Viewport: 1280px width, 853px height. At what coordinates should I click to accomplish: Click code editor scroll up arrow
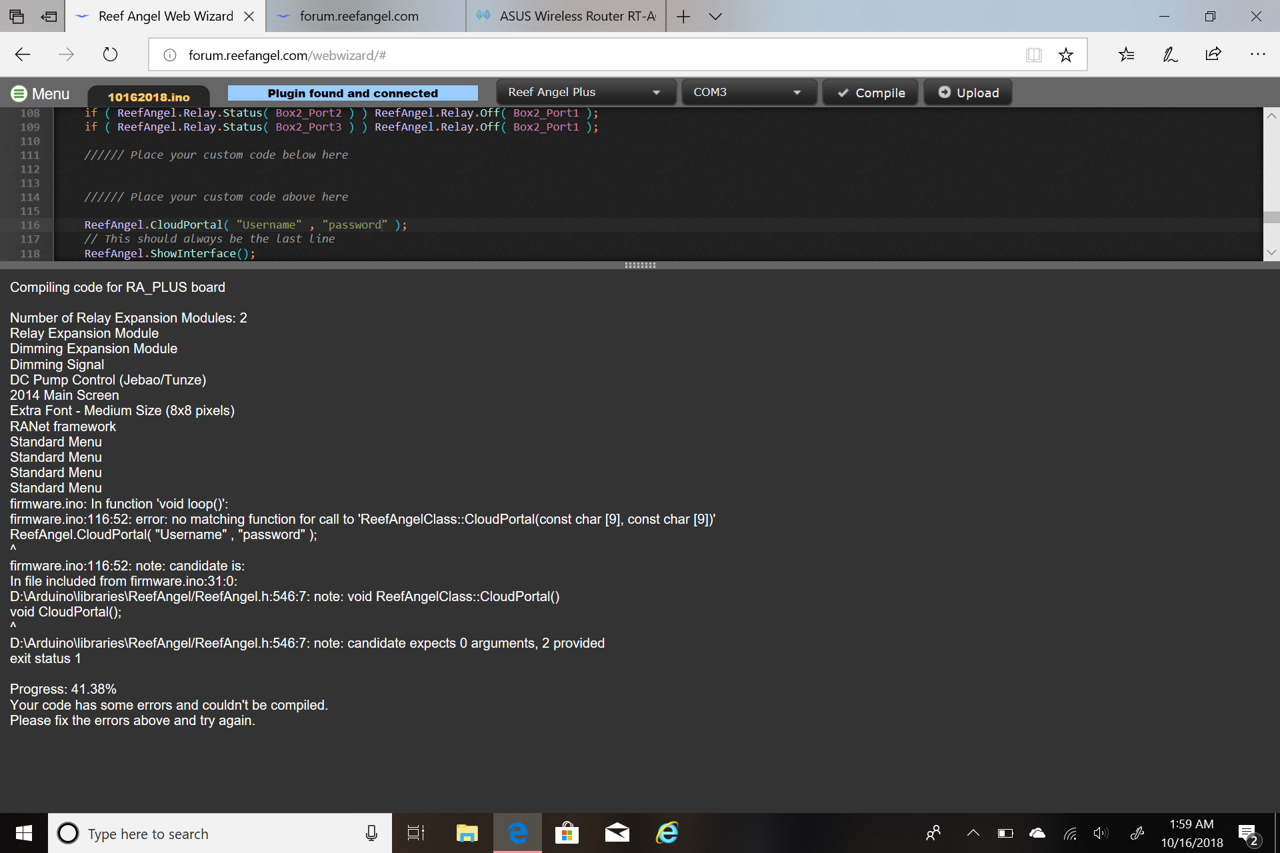[x=1271, y=116]
